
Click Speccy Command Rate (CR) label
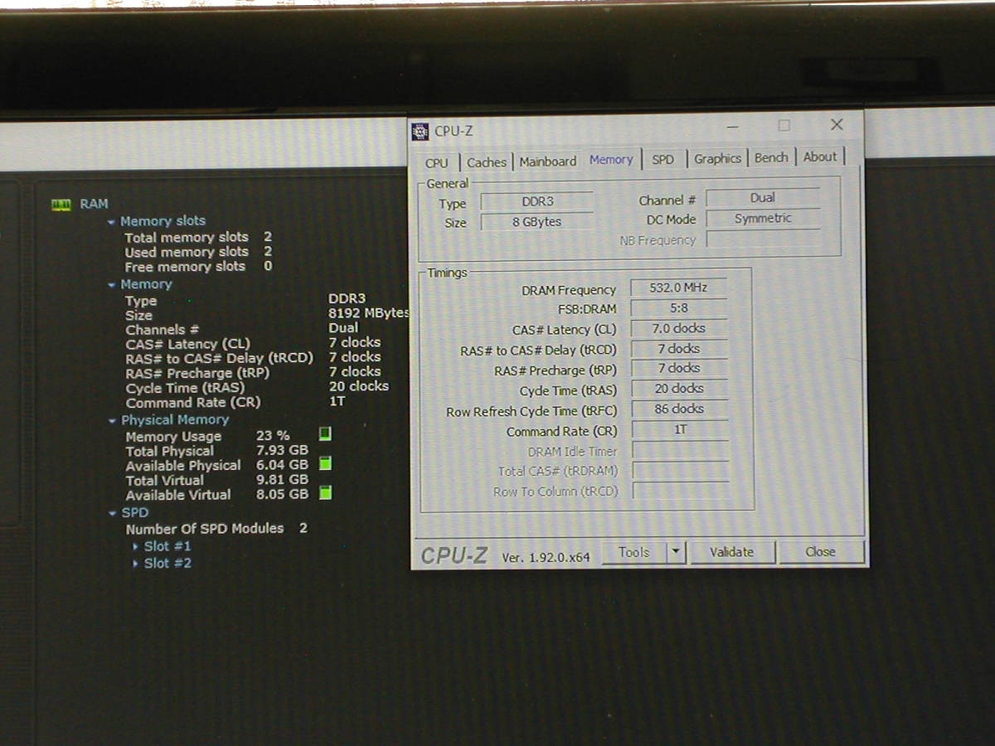point(193,402)
